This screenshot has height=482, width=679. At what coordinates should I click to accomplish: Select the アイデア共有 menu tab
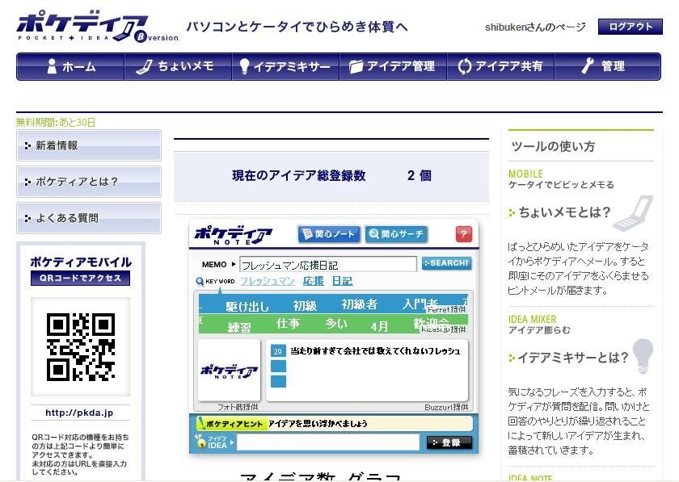point(500,66)
